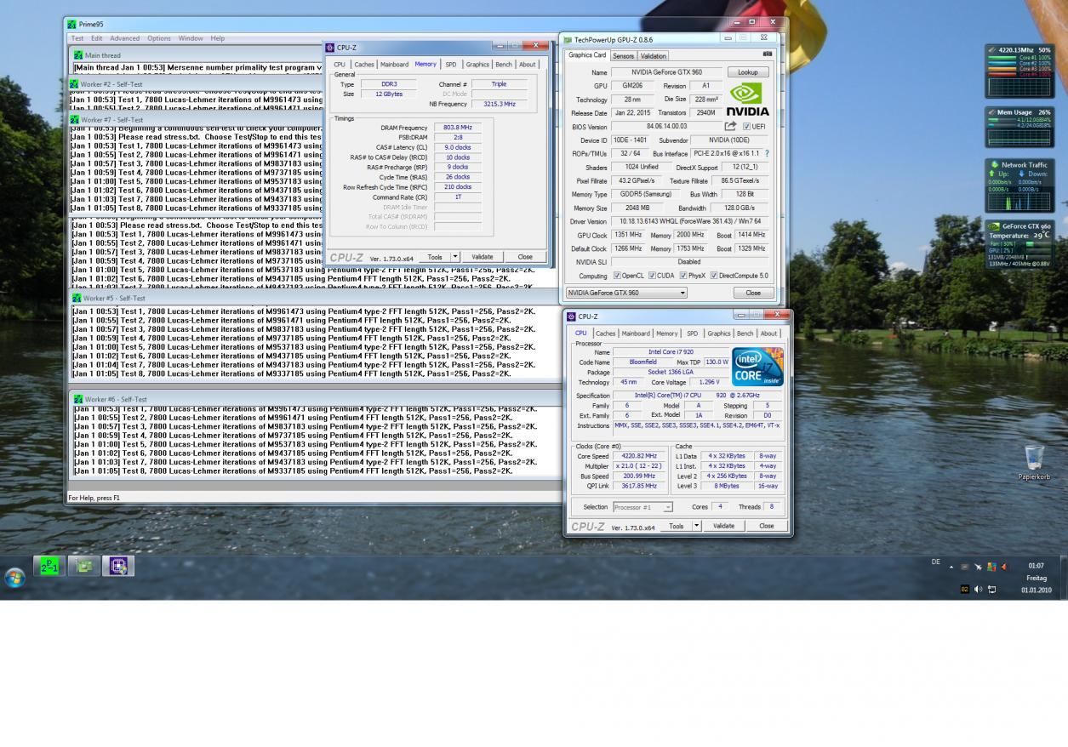Click Validate in CPU-Z Memory window
Viewport: 1068px width, 747px height.
(x=482, y=257)
